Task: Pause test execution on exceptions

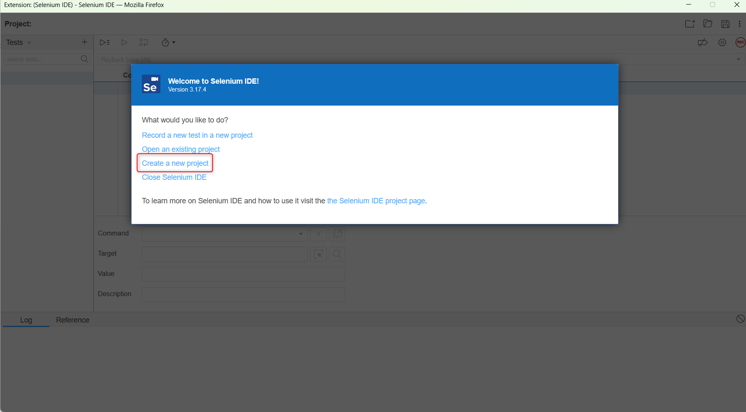Action: (722, 42)
